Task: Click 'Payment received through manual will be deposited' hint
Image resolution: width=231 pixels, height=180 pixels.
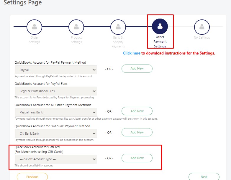Action: [54, 140]
